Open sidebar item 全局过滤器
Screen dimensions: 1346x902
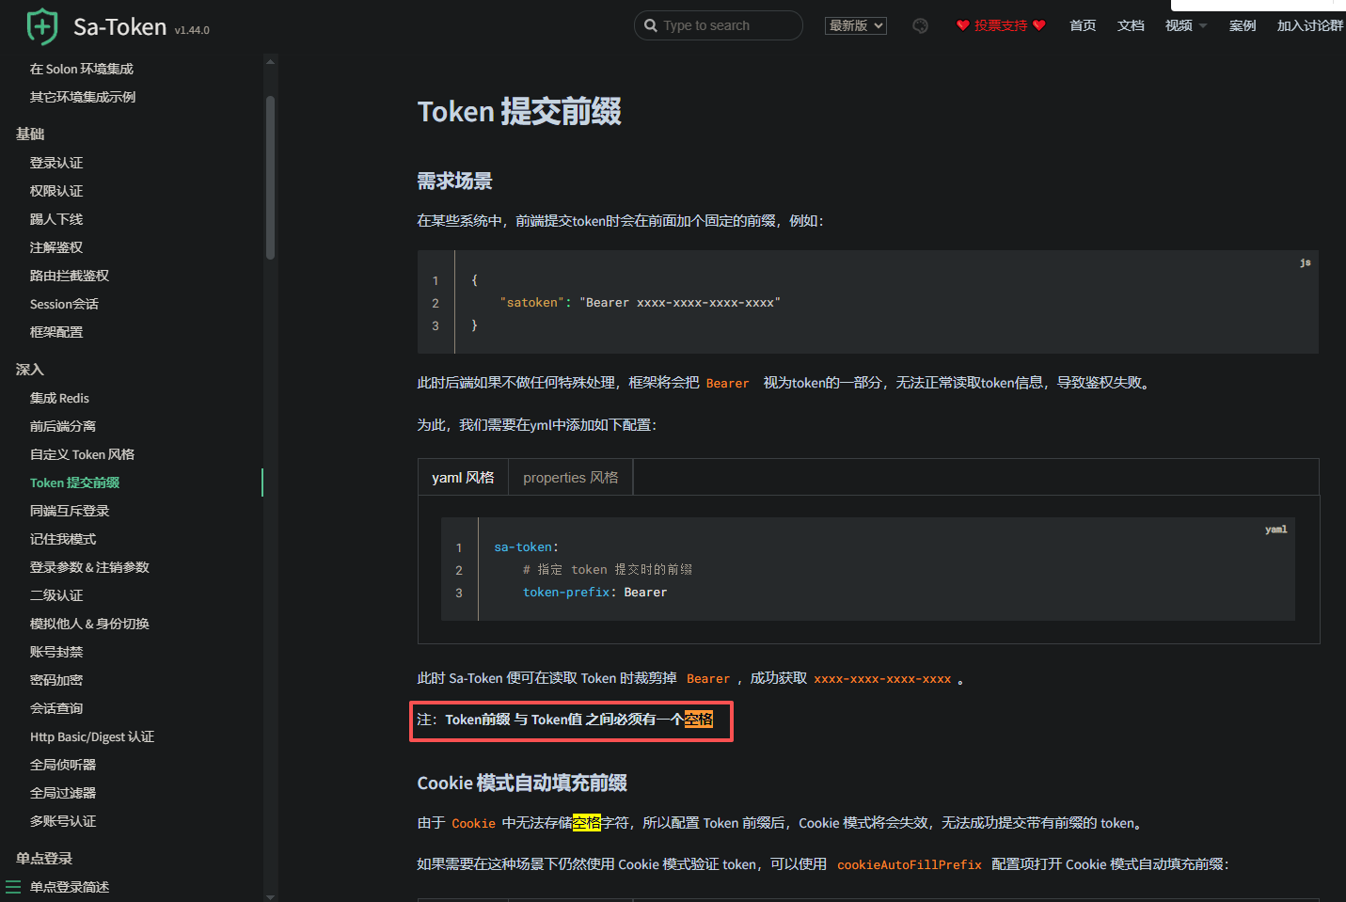click(63, 793)
